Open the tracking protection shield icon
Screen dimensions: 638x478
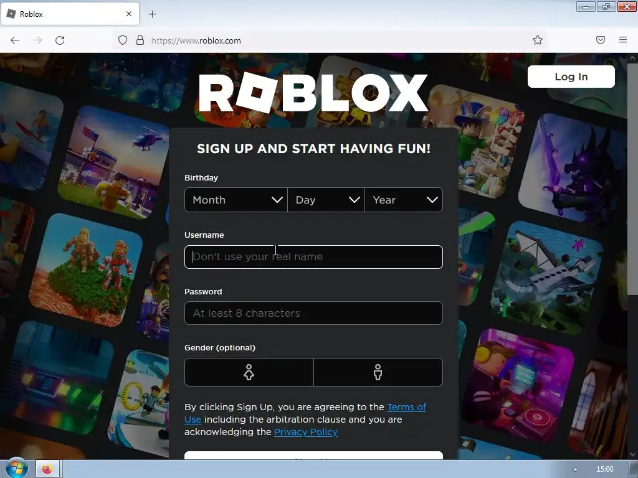[x=123, y=40]
